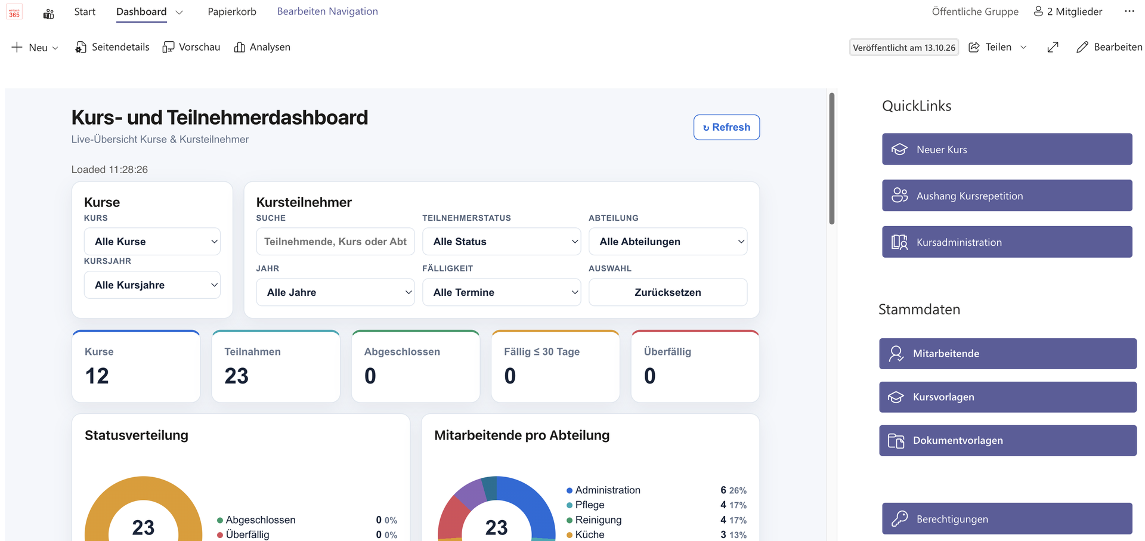Click the Veröffentlicht am 13.10.26 badge
The height and width of the screenshot is (541, 1145).
point(904,47)
